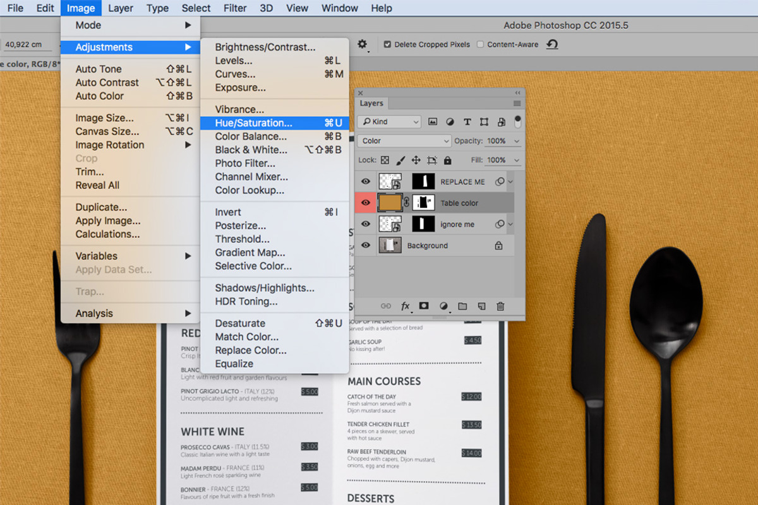Viewport: 758px width, 505px height.
Task: Click the Fill 100% input field
Action: [497, 160]
